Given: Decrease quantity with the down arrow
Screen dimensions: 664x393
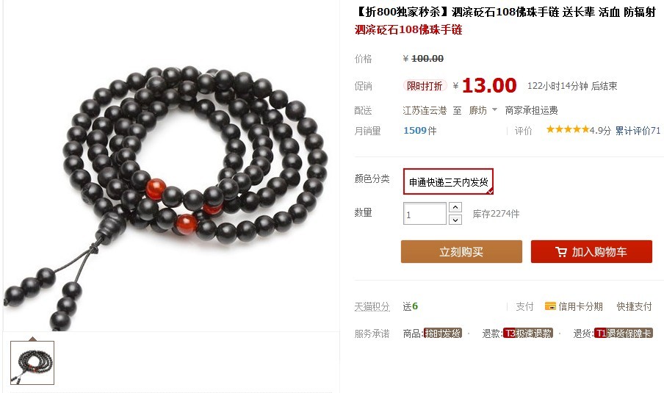Looking at the screenshot, I should [455, 220].
